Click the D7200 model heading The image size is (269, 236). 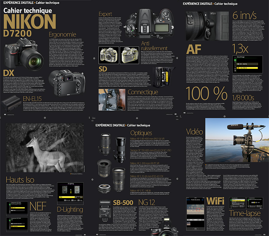pos(18,34)
